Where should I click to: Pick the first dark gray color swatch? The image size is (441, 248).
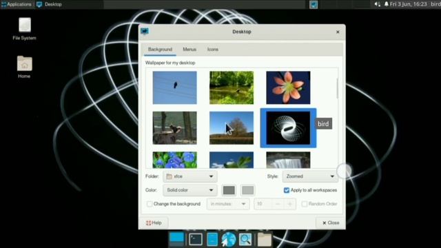point(229,190)
